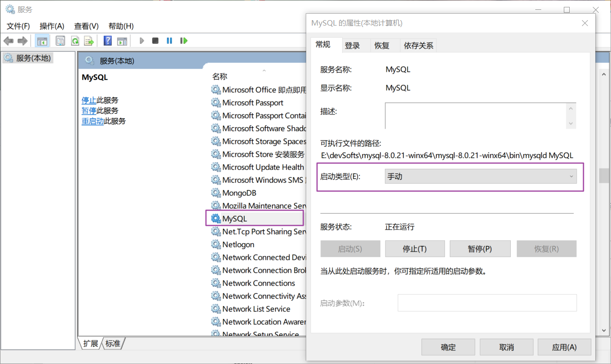This screenshot has height=364, width=611.
Task: Select the Netlogon service gear icon
Action: pos(216,245)
